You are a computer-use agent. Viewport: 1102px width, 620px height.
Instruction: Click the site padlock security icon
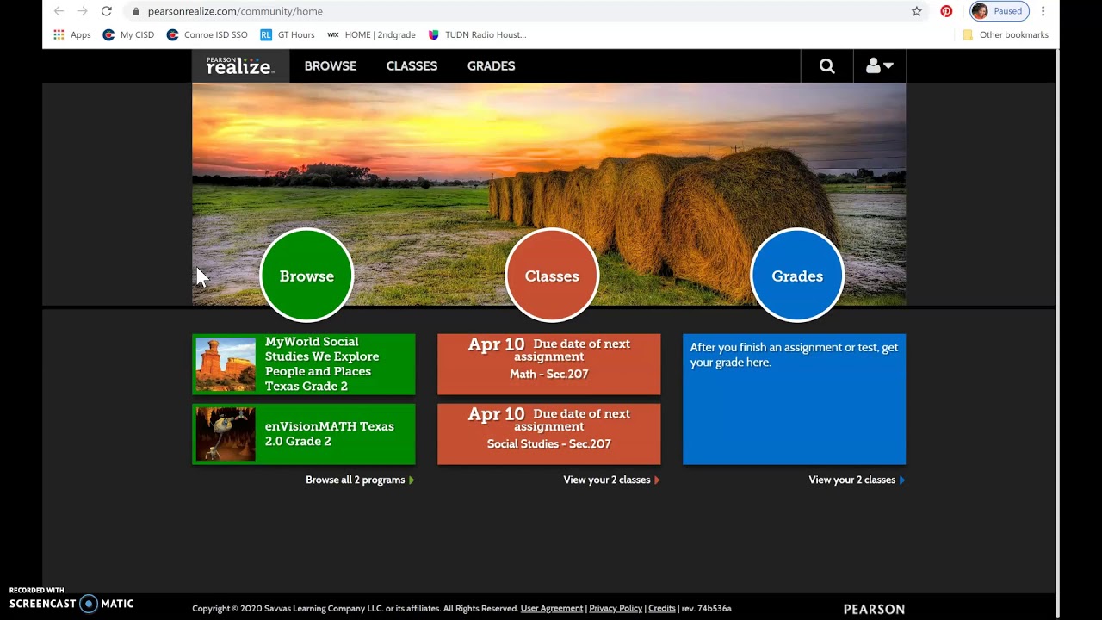[x=135, y=11]
